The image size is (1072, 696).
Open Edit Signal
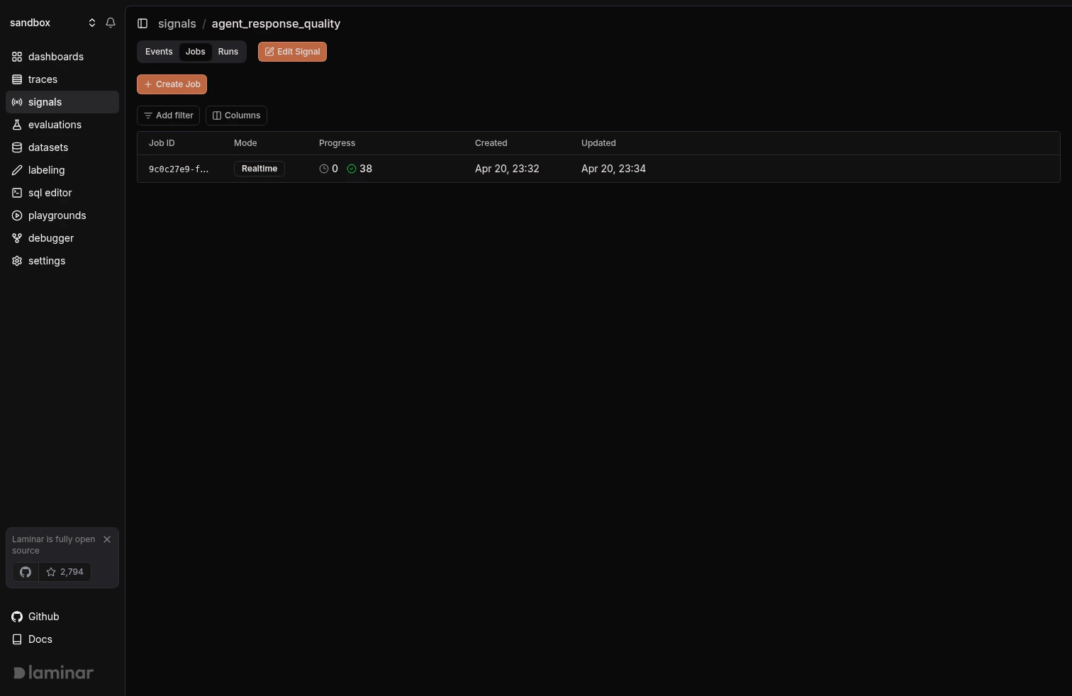292,51
